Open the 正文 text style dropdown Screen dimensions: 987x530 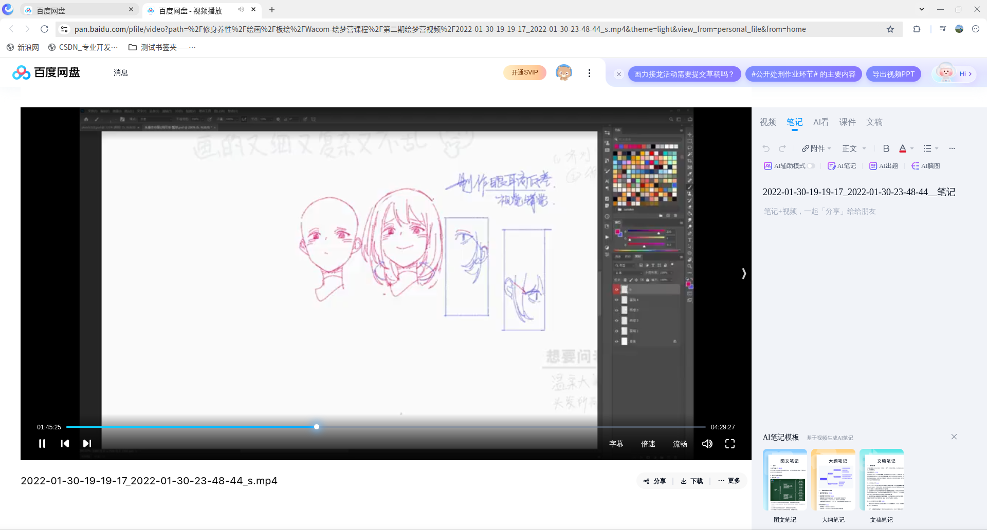[x=854, y=148]
